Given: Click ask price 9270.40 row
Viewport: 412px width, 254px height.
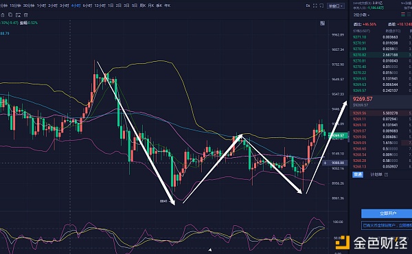Looking at the screenshot, I should (x=380, y=67).
